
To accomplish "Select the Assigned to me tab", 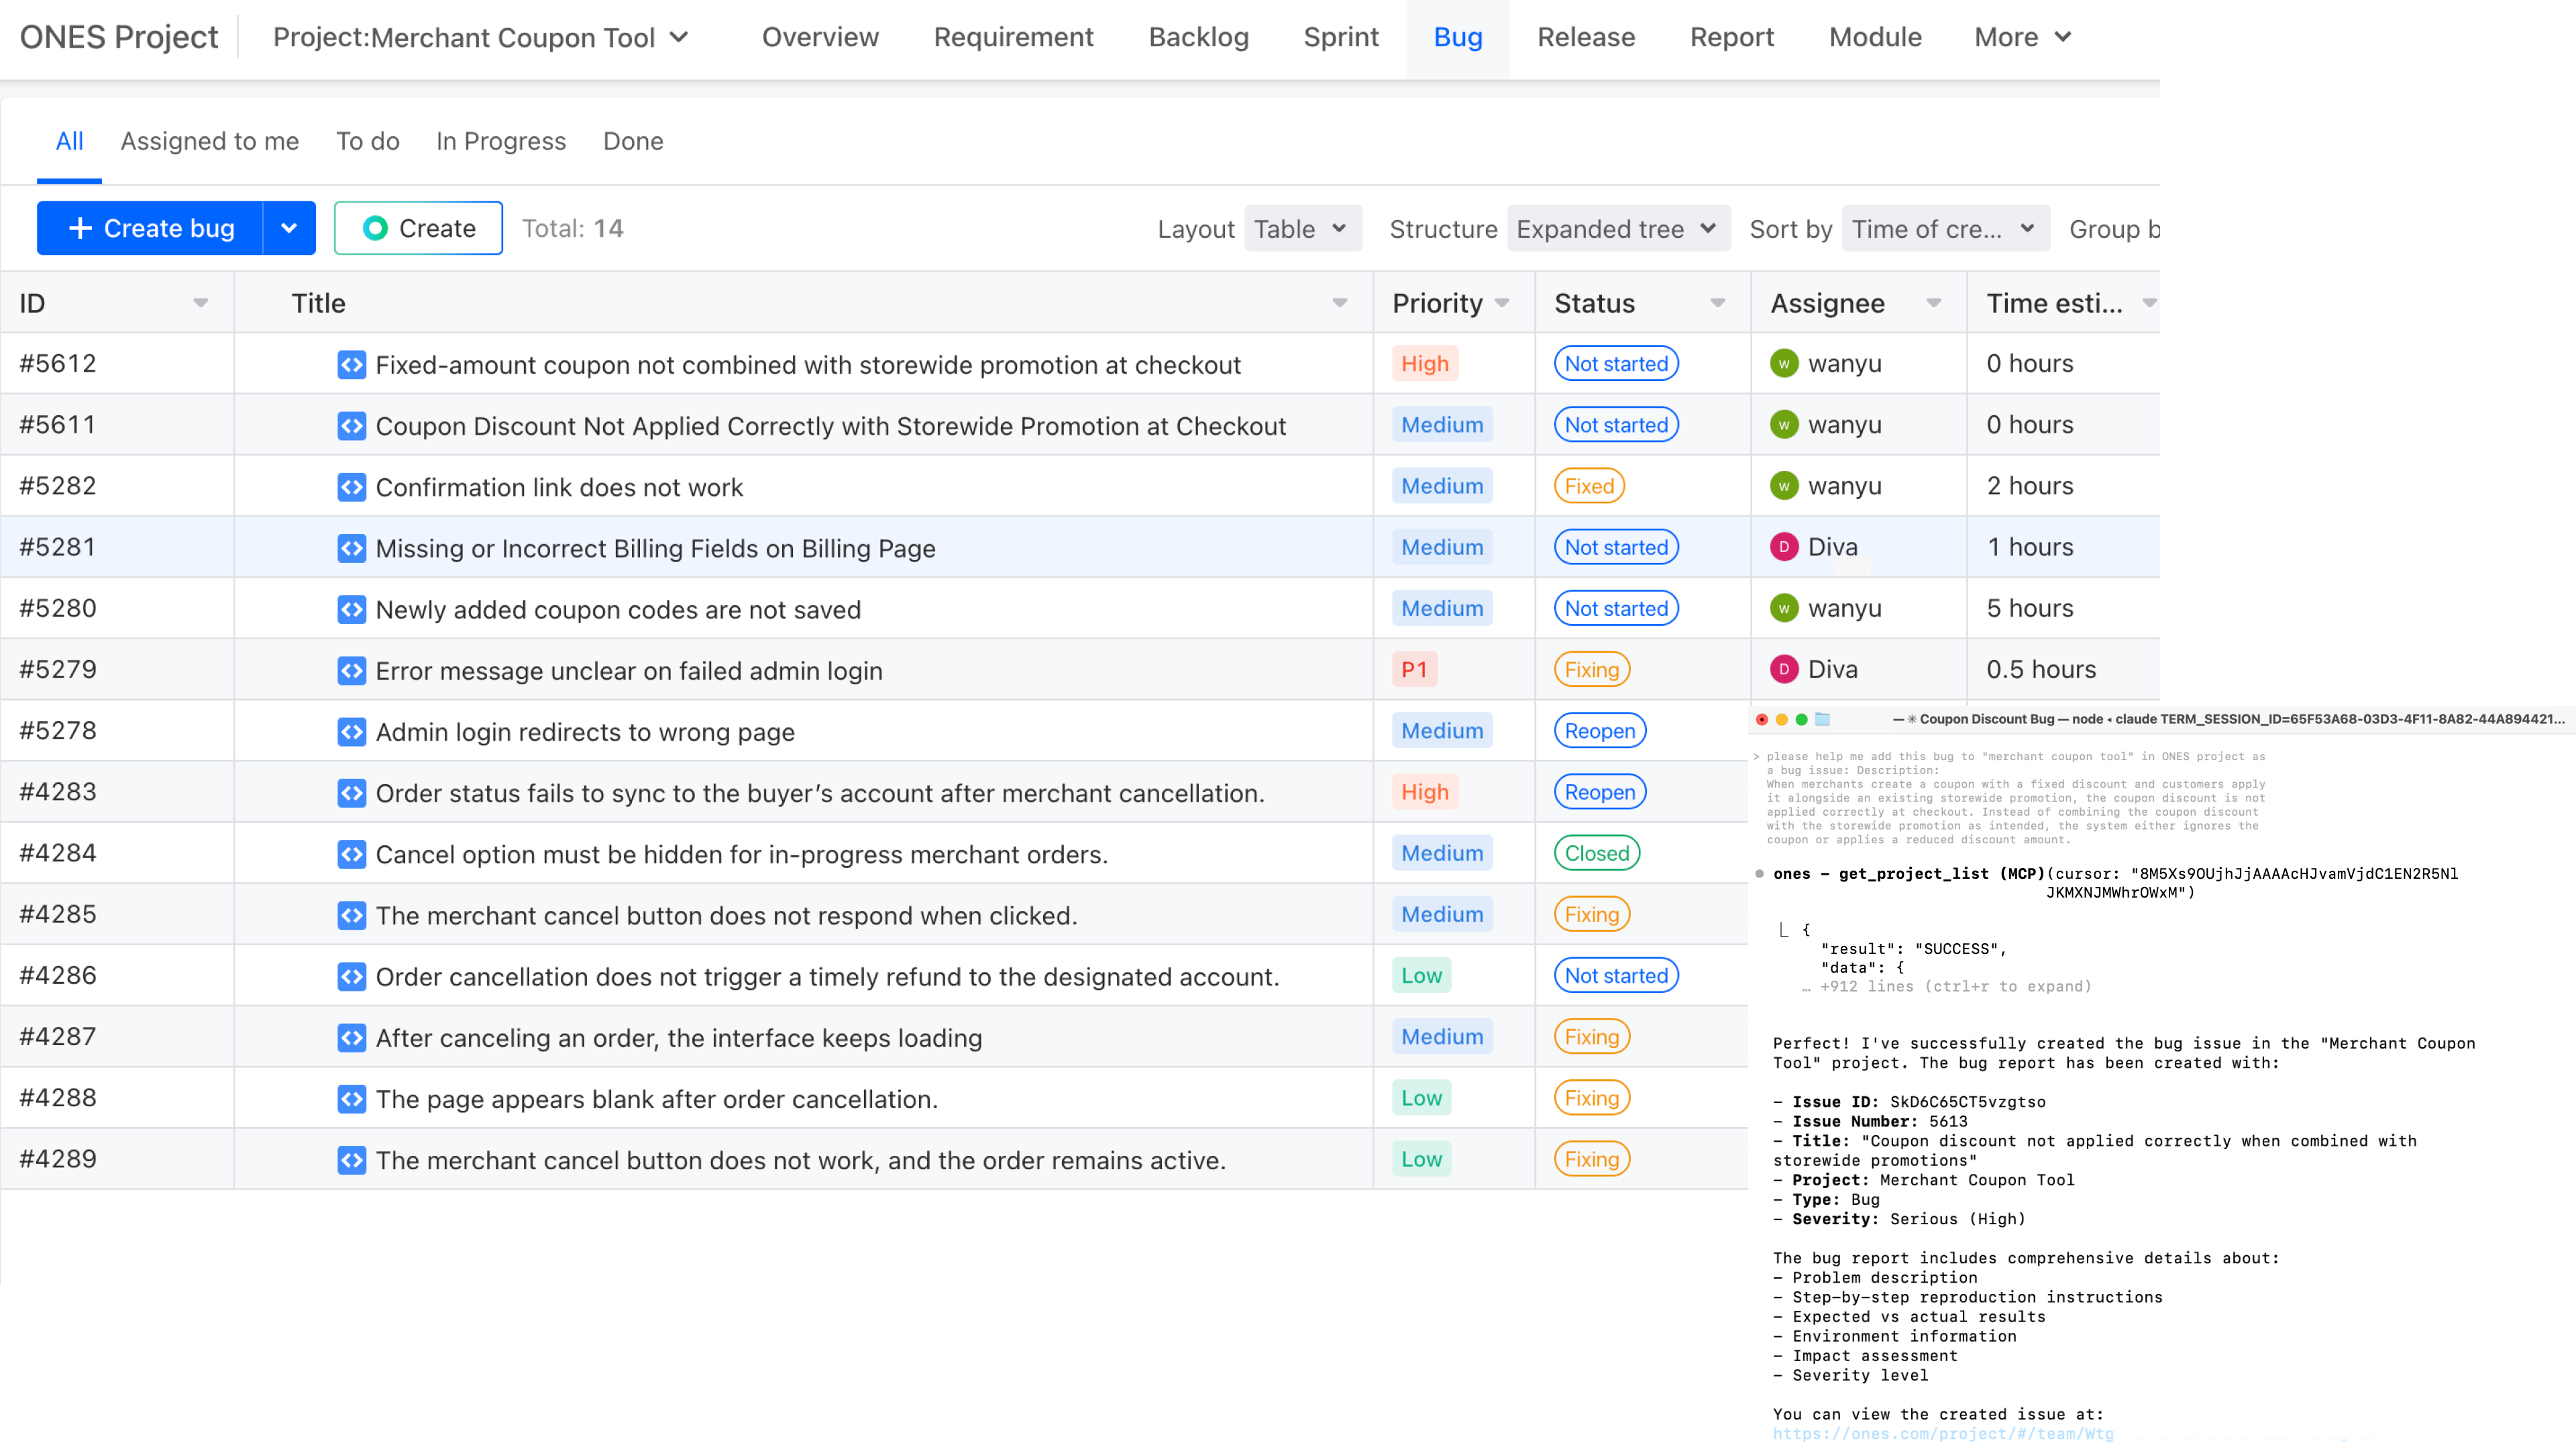I will tap(209, 141).
